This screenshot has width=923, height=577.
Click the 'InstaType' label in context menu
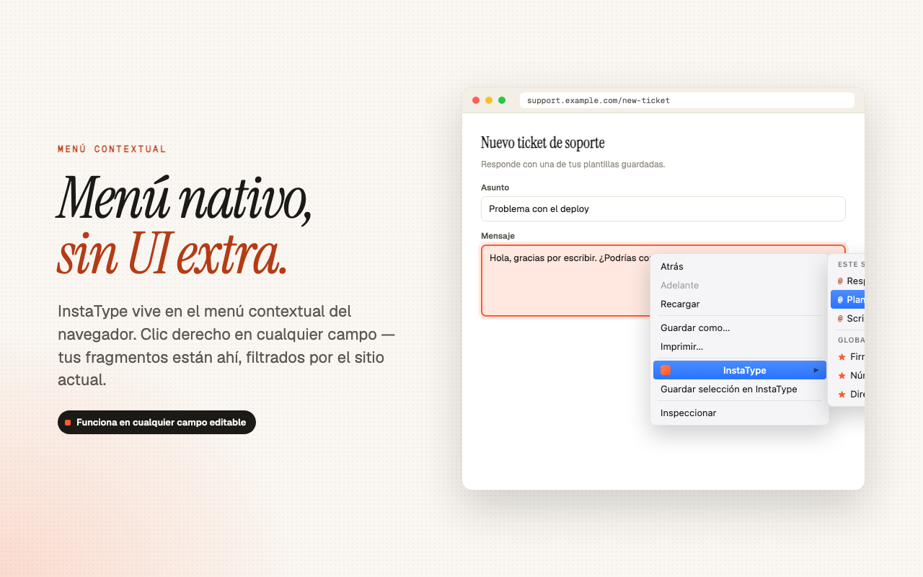(x=744, y=370)
